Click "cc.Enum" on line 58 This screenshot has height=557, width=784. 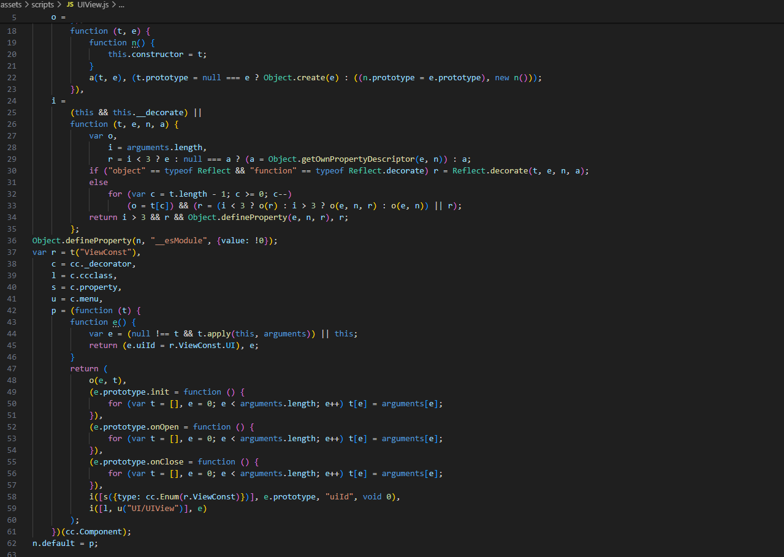coord(162,496)
